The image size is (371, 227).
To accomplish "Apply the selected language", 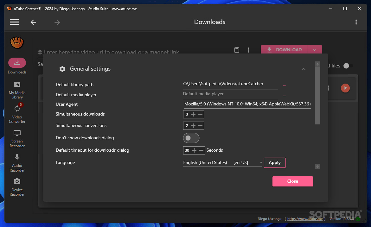I will pyautogui.click(x=274, y=163).
